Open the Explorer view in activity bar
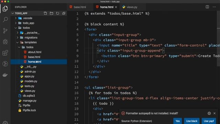The height and width of the screenshot is (124, 220). 5,9
